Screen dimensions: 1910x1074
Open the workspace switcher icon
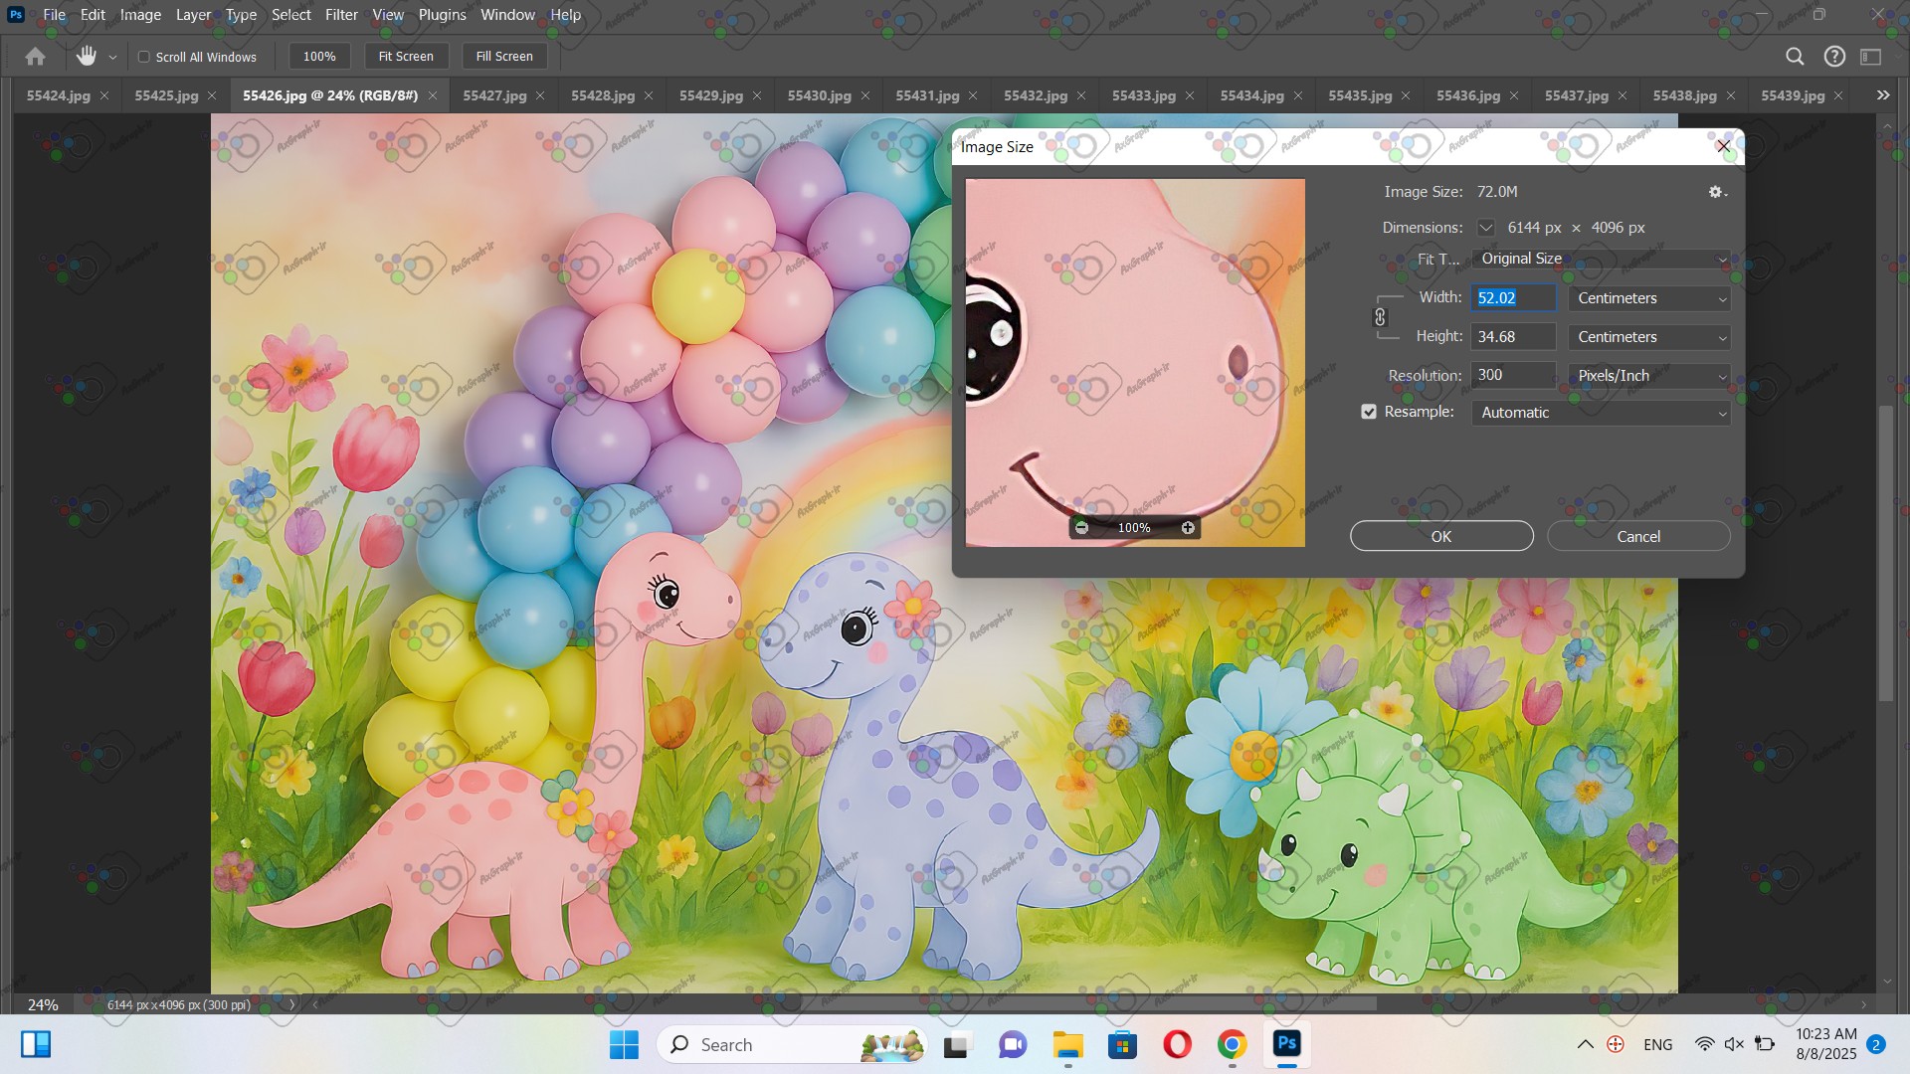(x=1871, y=57)
